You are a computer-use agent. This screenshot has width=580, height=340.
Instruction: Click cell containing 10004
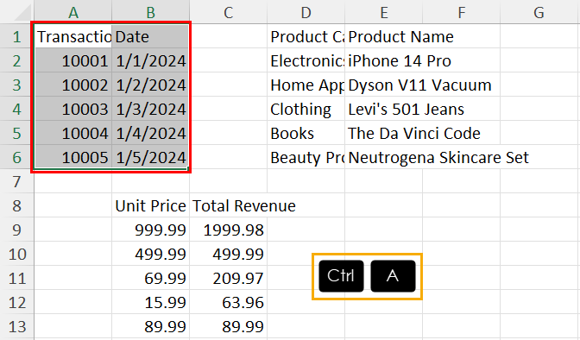click(x=72, y=133)
